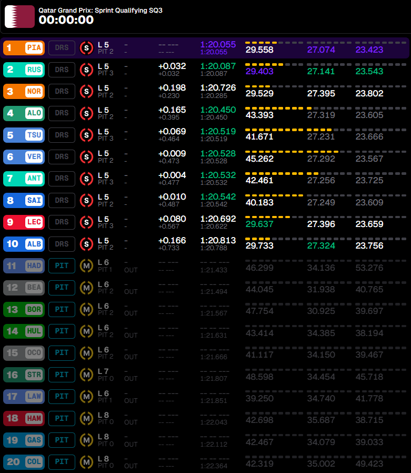Viewport: 411px width, 473px height.
Task: Select the position 2 RUS driver badge
Action: [x=24, y=70]
